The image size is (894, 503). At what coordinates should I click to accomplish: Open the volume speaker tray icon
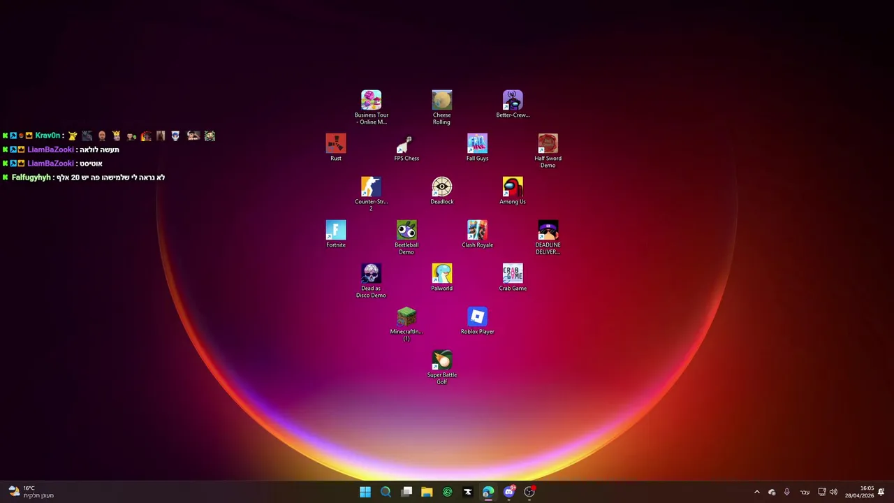click(833, 492)
